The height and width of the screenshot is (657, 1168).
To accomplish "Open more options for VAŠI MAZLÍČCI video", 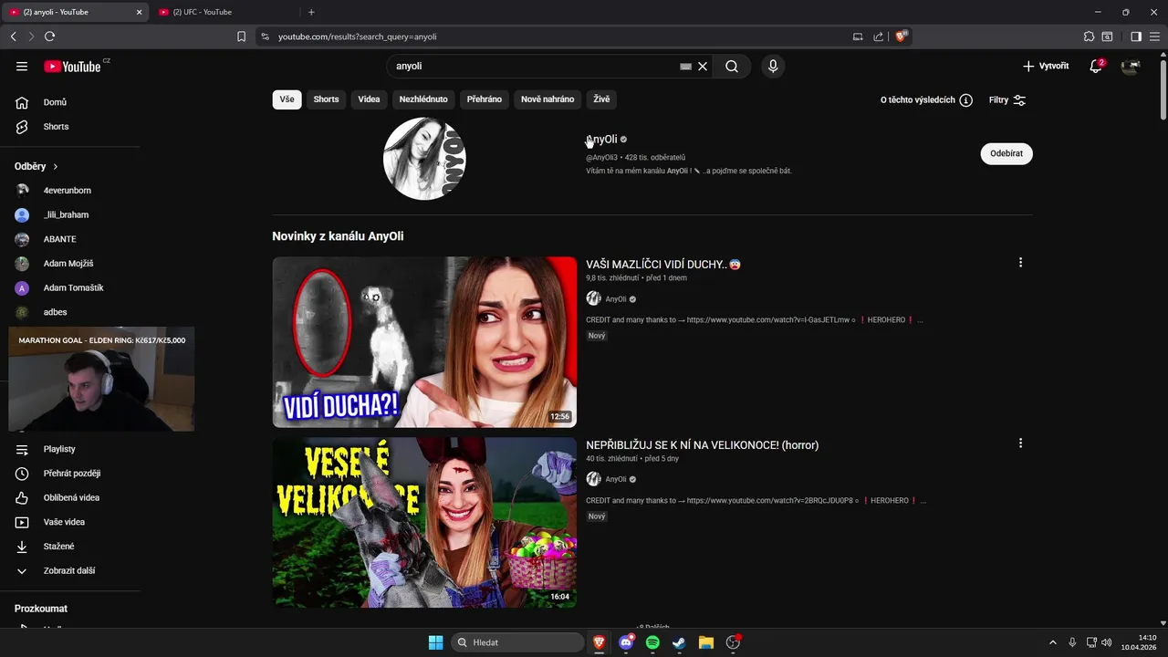I will (1020, 263).
